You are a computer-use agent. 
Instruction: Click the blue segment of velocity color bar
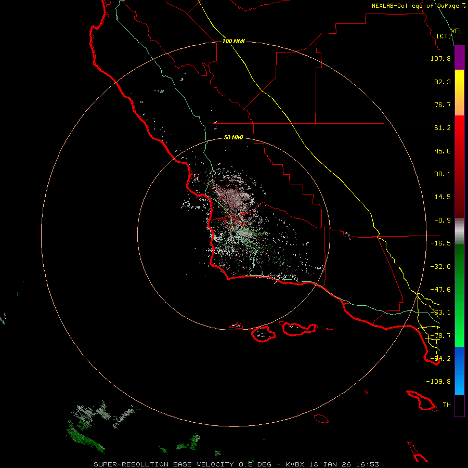click(459, 371)
